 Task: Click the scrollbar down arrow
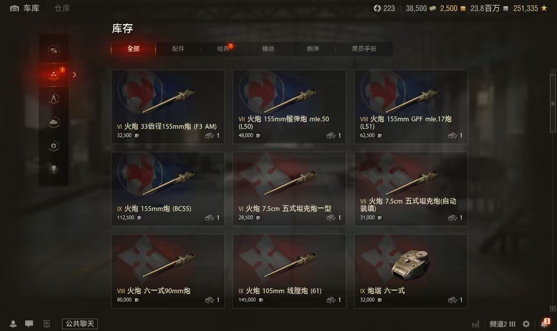coord(553,309)
